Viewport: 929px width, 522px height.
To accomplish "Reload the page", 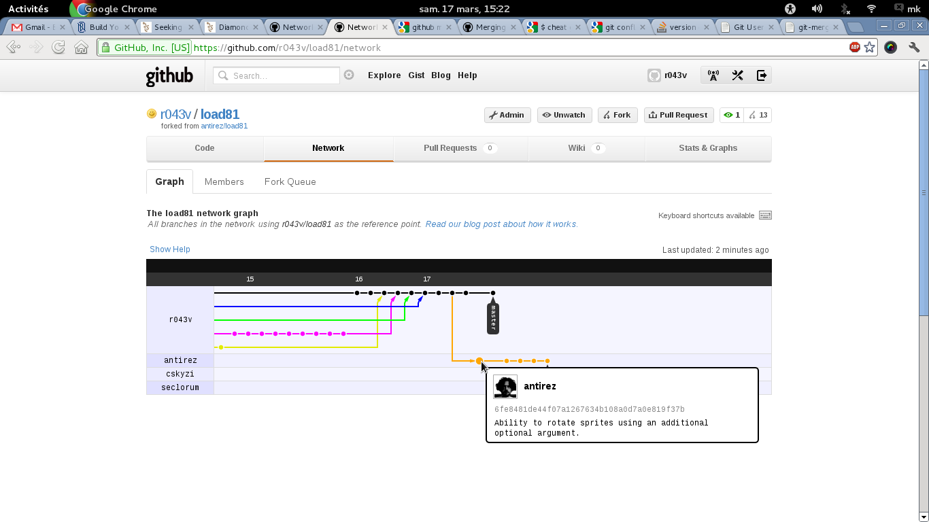I will pos(58,48).
